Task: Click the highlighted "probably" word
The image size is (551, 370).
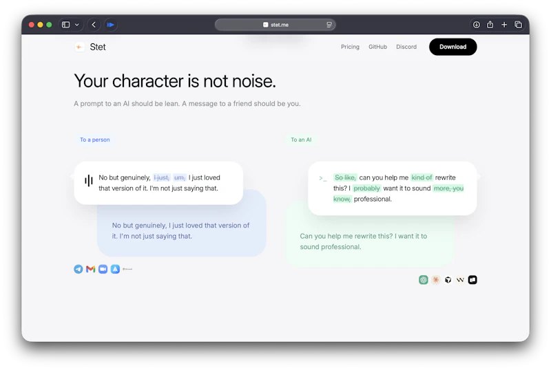Action: pos(367,188)
